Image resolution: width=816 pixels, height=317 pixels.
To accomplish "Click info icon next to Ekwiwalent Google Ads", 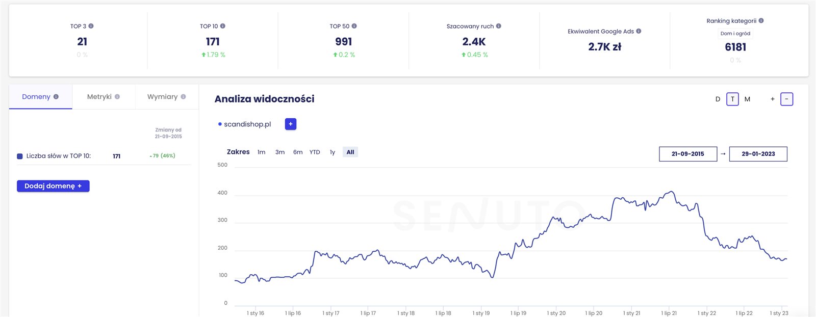I will pyautogui.click(x=639, y=31).
